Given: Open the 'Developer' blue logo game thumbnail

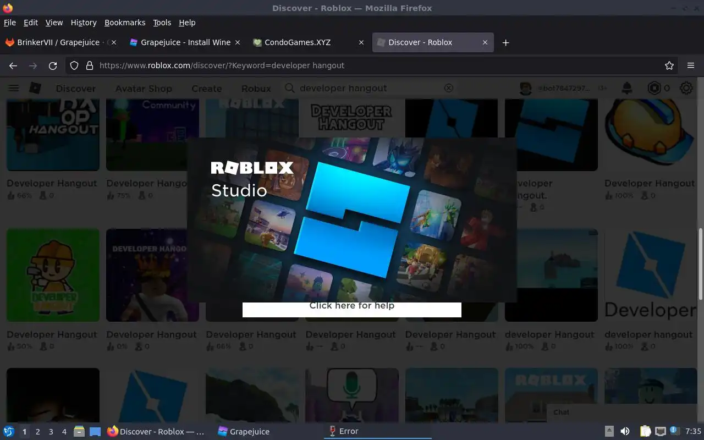Looking at the screenshot, I should point(651,275).
